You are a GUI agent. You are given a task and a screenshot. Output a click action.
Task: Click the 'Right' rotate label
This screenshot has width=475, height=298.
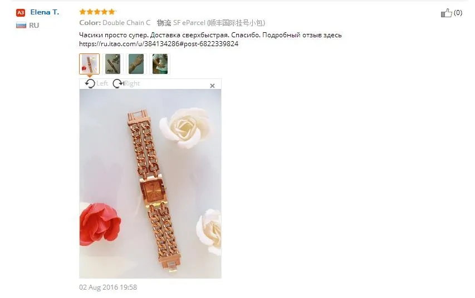(132, 83)
